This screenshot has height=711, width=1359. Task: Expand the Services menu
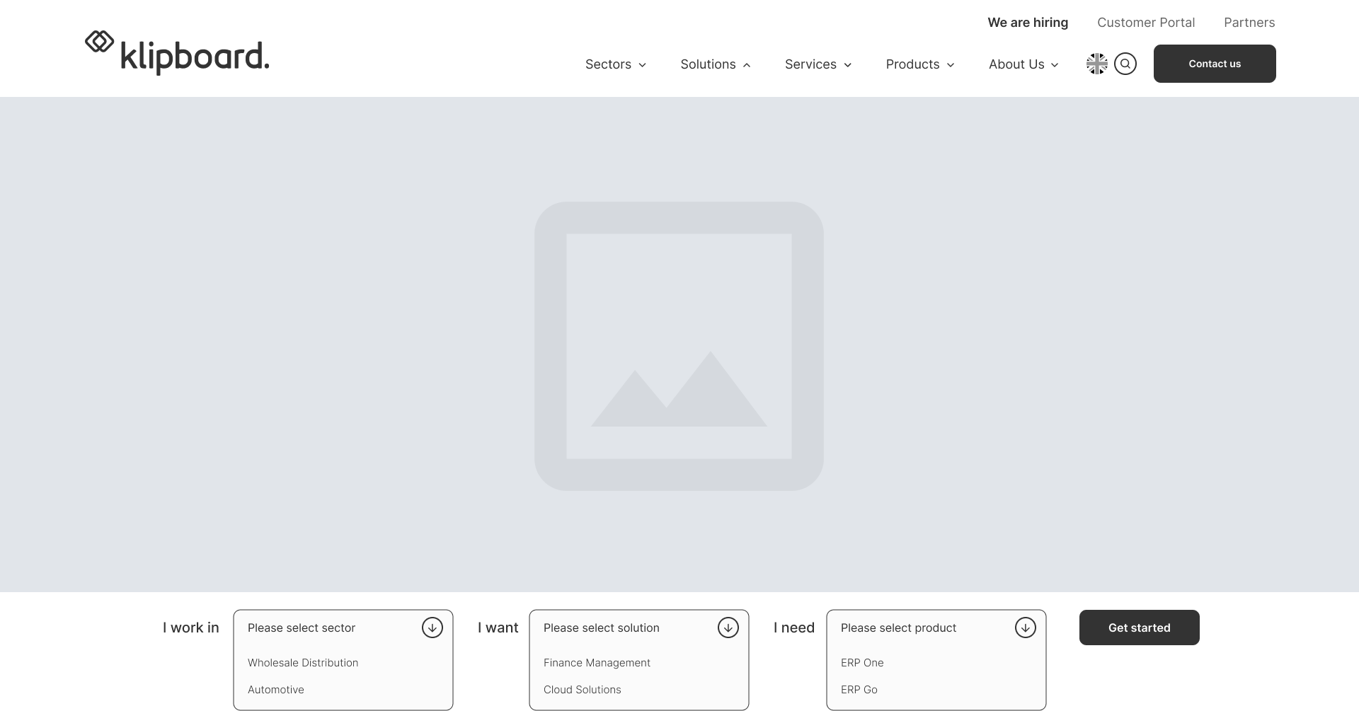(818, 64)
